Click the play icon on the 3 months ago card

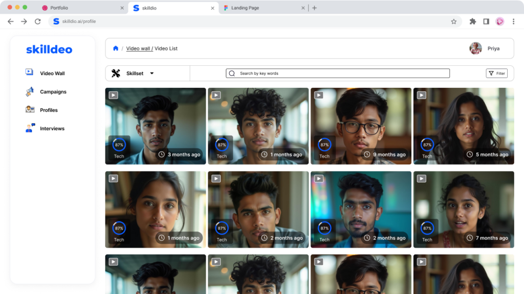[113, 95]
